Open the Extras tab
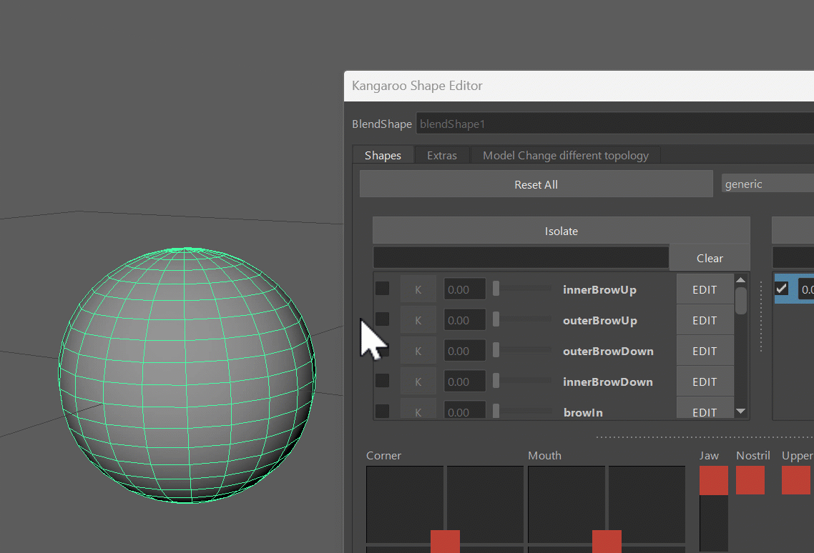 [442, 156]
